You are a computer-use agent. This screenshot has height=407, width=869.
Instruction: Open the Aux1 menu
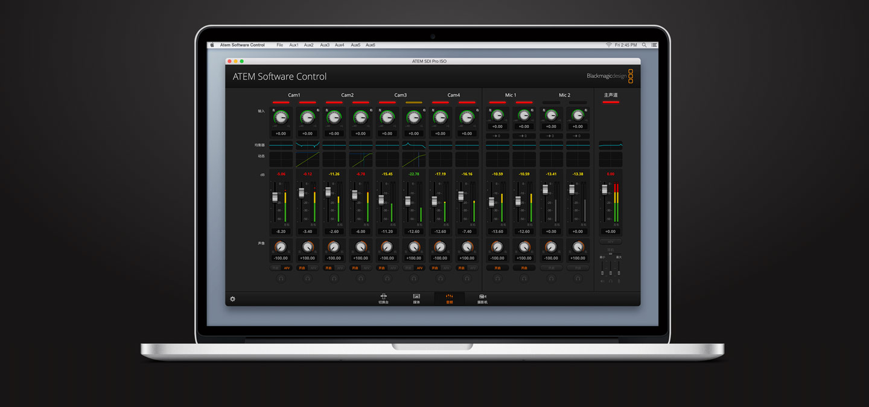point(294,45)
